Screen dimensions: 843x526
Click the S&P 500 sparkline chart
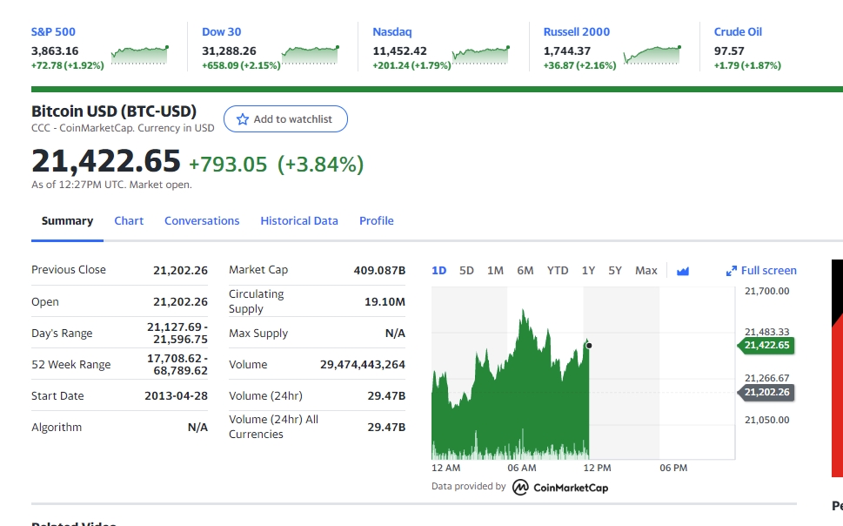[x=140, y=55]
